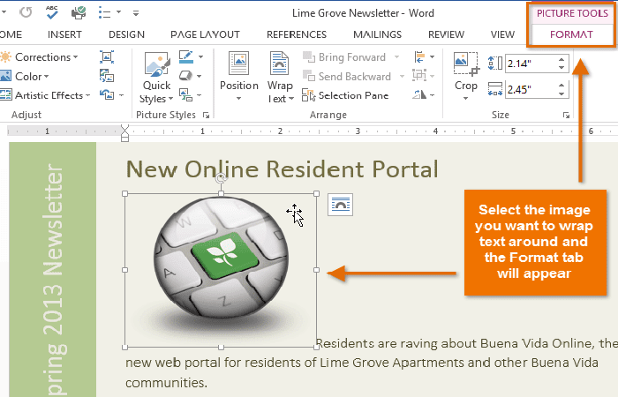618x397 pixels.
Task: Click the Rotate objects icon
Action: 418,95
